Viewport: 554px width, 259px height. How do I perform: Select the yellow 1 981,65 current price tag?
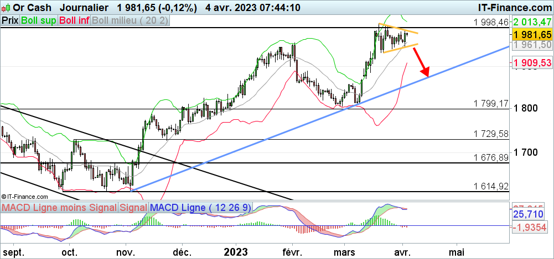coord(531,34)
